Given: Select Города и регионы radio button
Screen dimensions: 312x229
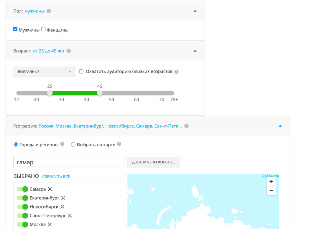Looking at the screenshot, I should (16, 145).
